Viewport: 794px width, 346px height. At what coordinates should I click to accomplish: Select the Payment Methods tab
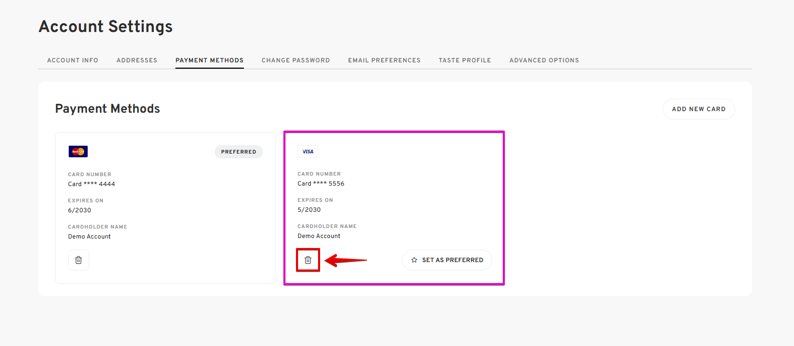(x=209, y=60)
